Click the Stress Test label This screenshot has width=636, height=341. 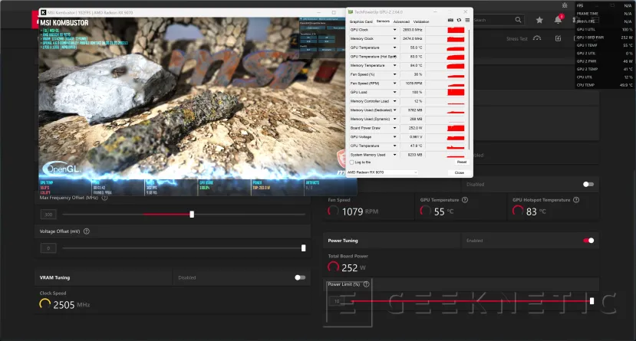(x=517, y=39)
